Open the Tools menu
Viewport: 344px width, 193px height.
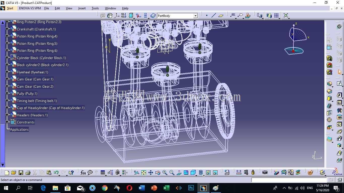point(95,8)
